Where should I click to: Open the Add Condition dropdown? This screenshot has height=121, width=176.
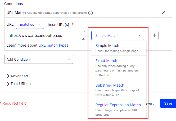[39, 59]
